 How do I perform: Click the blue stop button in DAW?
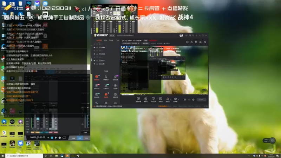(52, 138)
